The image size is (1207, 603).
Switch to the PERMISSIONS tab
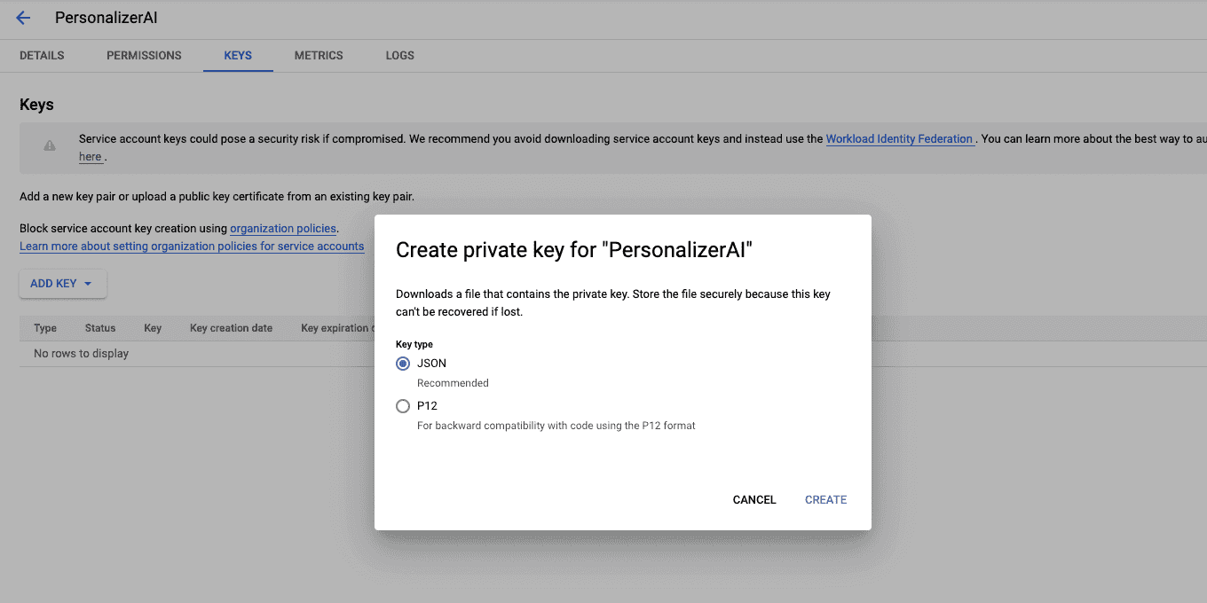[144, 55]
